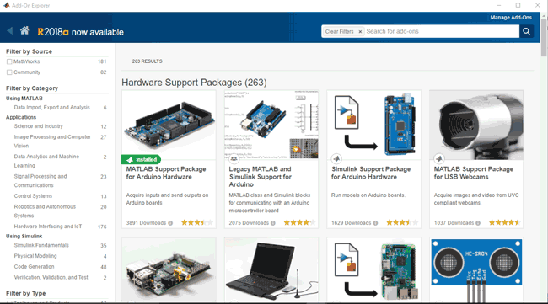This screenshot has width=548, height=304.
Task: Open the Add-On Explorer home icon
Action: click(x=24, y=30)
